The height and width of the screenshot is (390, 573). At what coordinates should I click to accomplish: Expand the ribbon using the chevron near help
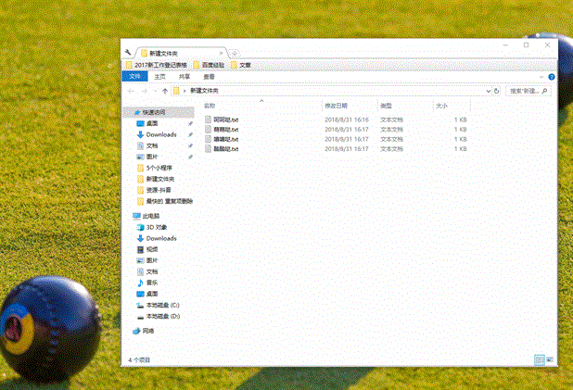click(541, 77)
